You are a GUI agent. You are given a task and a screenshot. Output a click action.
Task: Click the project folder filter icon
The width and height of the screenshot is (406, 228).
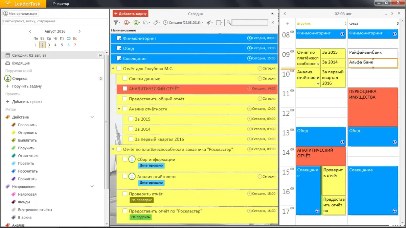(x=146, y=23)
